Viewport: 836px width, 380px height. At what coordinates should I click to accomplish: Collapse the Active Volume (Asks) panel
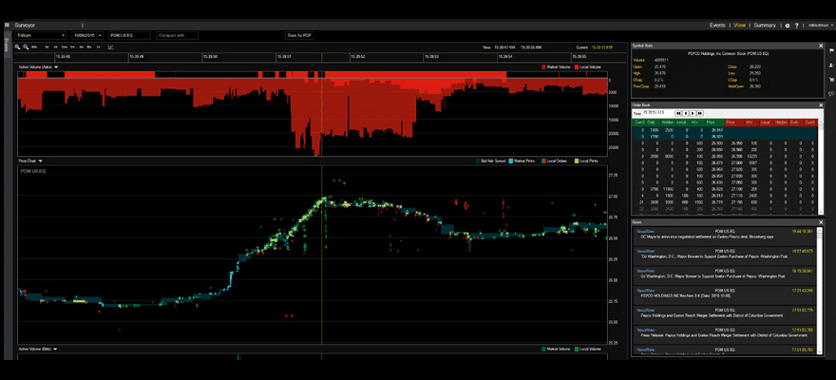coord(56,67)
